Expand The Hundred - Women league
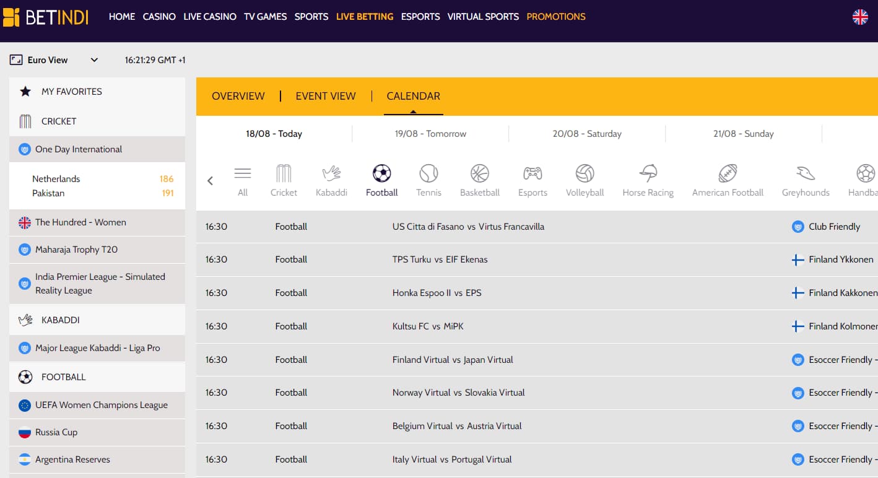This screenshot has width=878, height=478. pos(97,222)
